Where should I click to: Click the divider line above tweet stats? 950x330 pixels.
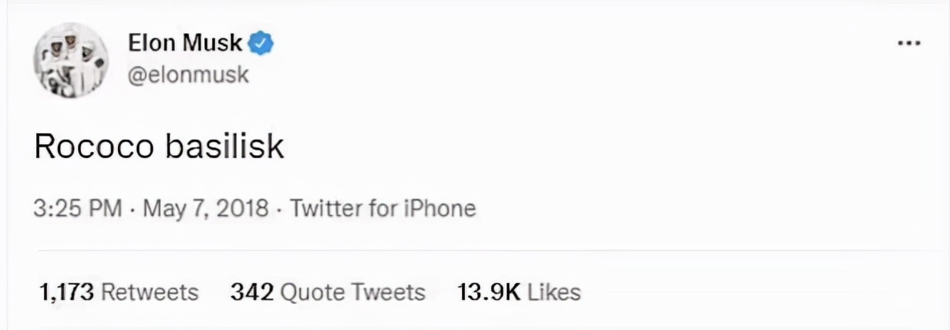(x=475, y=250)
